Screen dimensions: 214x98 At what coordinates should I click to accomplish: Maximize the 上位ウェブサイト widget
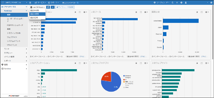202,63
